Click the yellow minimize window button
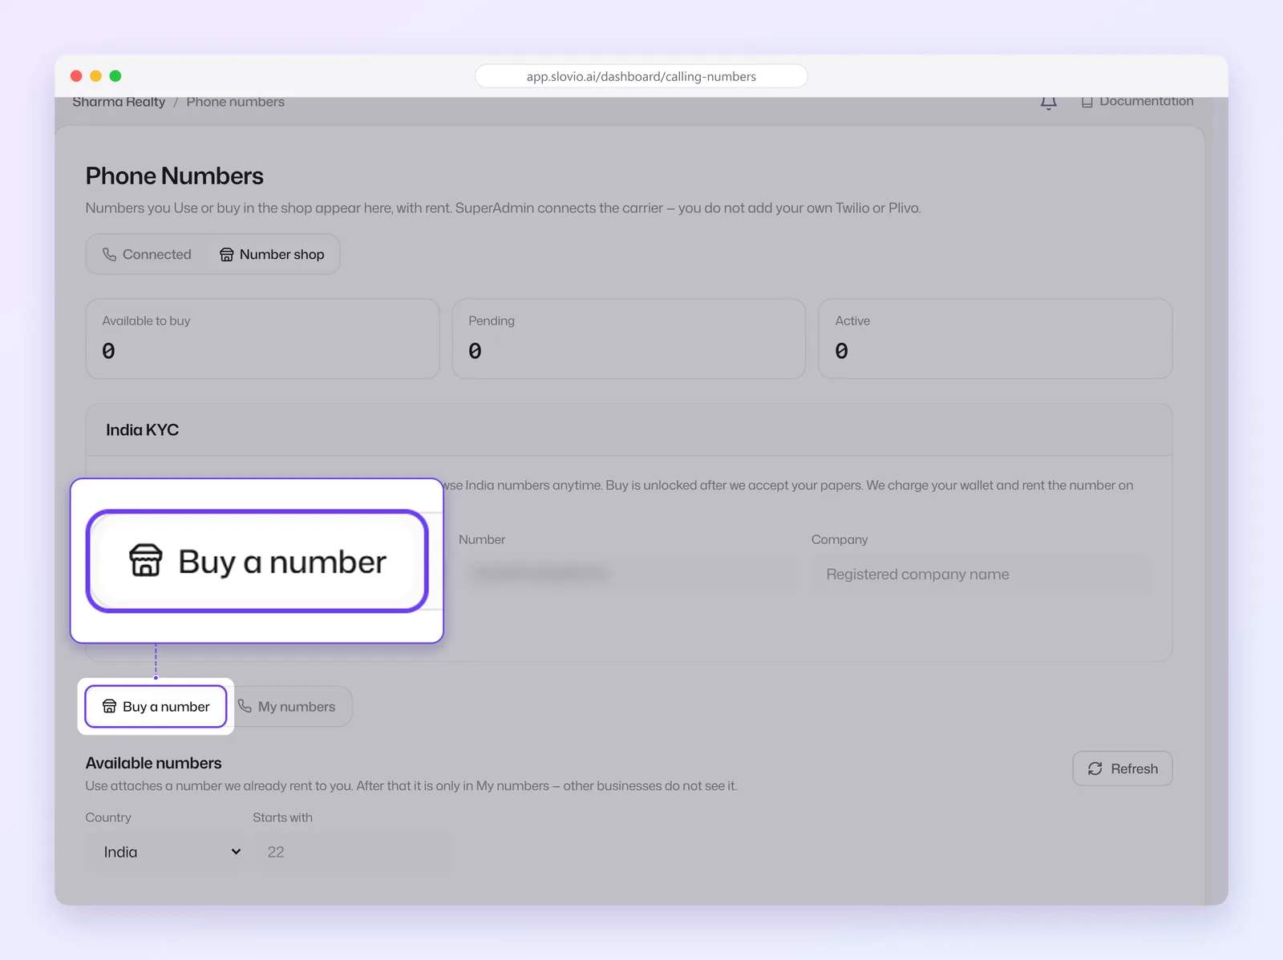The height and width of the screenshot is (960, 1283). tap(95, 76)
